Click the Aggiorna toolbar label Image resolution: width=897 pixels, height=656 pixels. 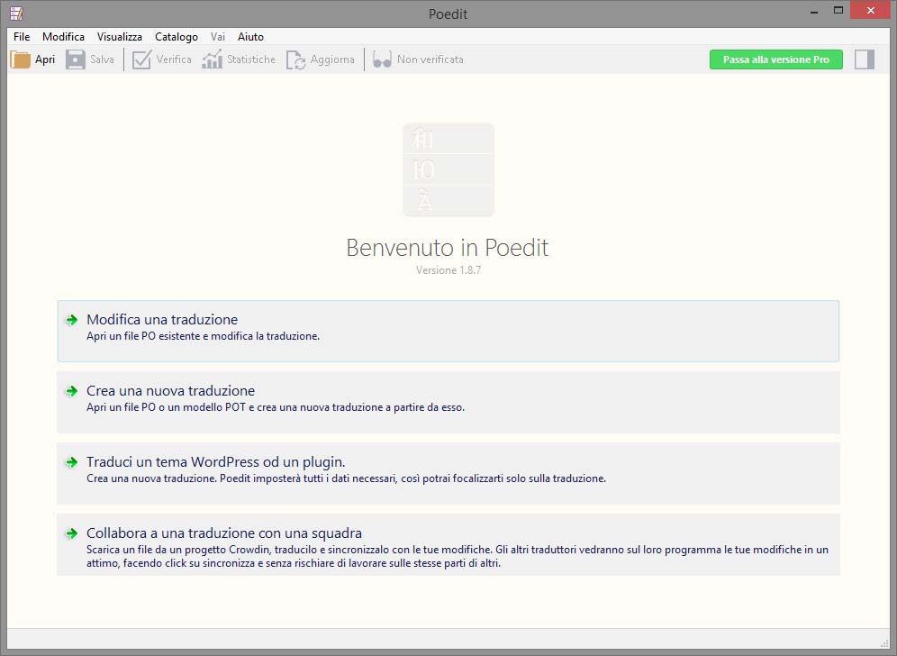coord(332,59)
